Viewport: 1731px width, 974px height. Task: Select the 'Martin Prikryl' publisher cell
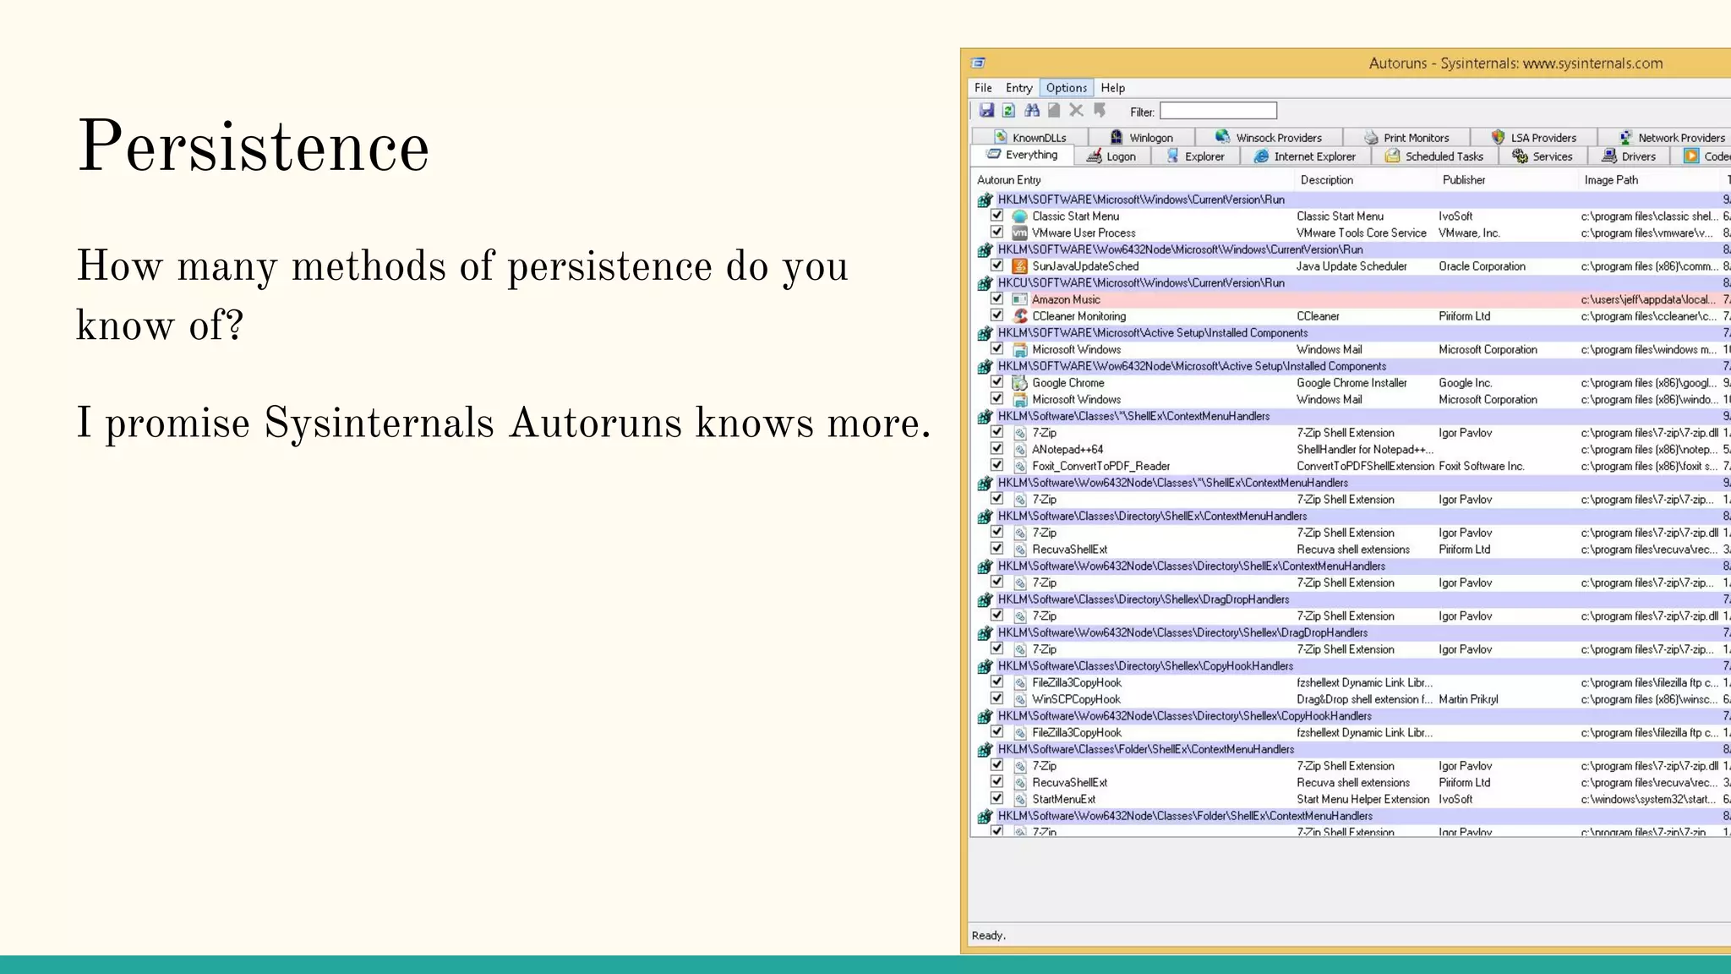tap(1468, 699)
